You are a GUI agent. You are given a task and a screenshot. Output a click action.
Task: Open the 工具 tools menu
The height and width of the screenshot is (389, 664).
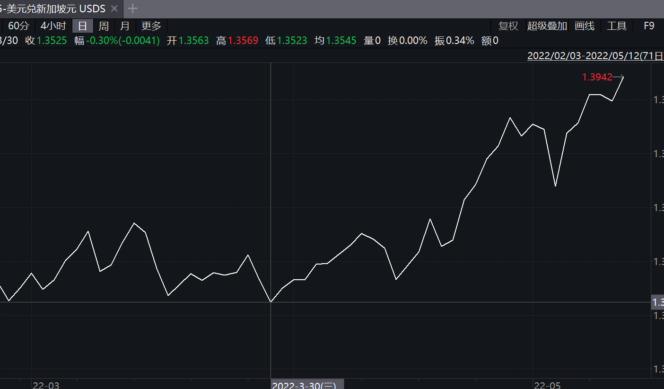tap(617, 26)
